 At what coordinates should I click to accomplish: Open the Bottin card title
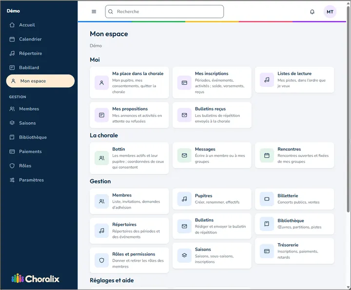pyautogui.click(x=118, y=149)
